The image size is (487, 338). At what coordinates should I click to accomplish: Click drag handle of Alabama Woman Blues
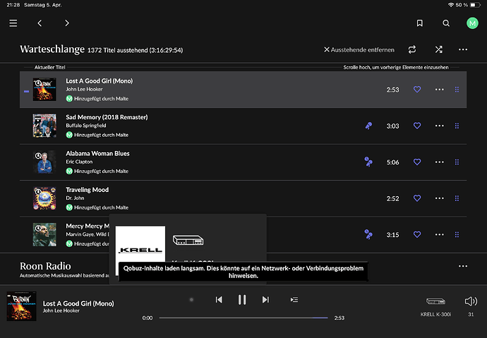tap(457, 162)
